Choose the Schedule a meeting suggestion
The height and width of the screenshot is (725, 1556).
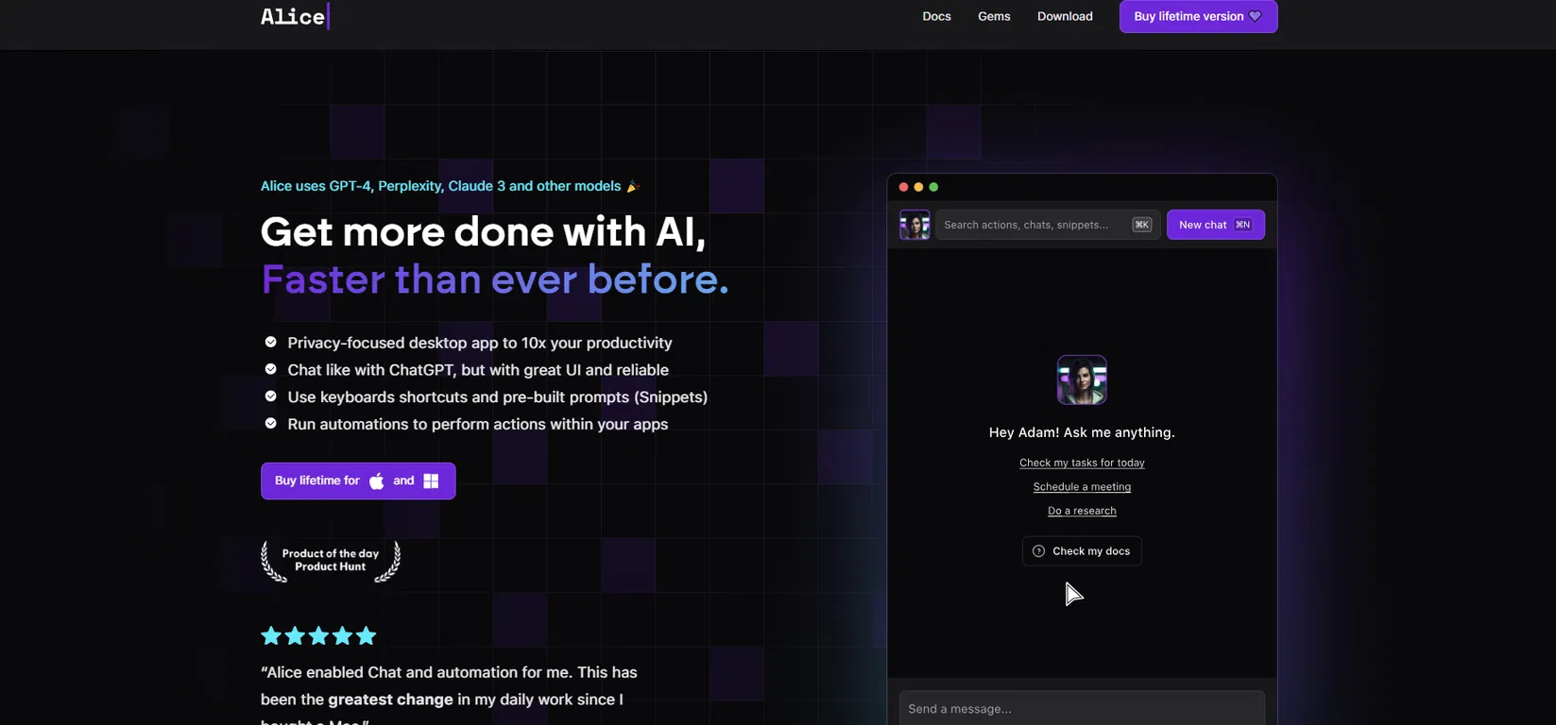click(x=1082, y=486)
